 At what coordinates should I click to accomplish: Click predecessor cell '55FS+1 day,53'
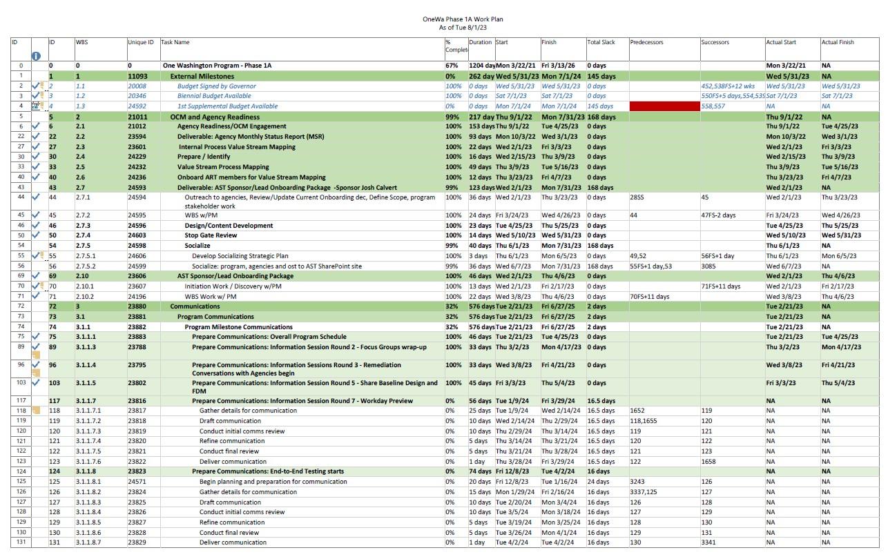pos(650,266)
